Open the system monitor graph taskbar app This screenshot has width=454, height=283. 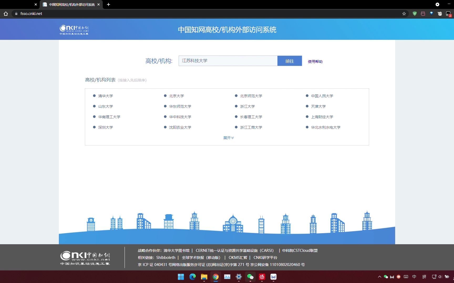click(227, 277)
